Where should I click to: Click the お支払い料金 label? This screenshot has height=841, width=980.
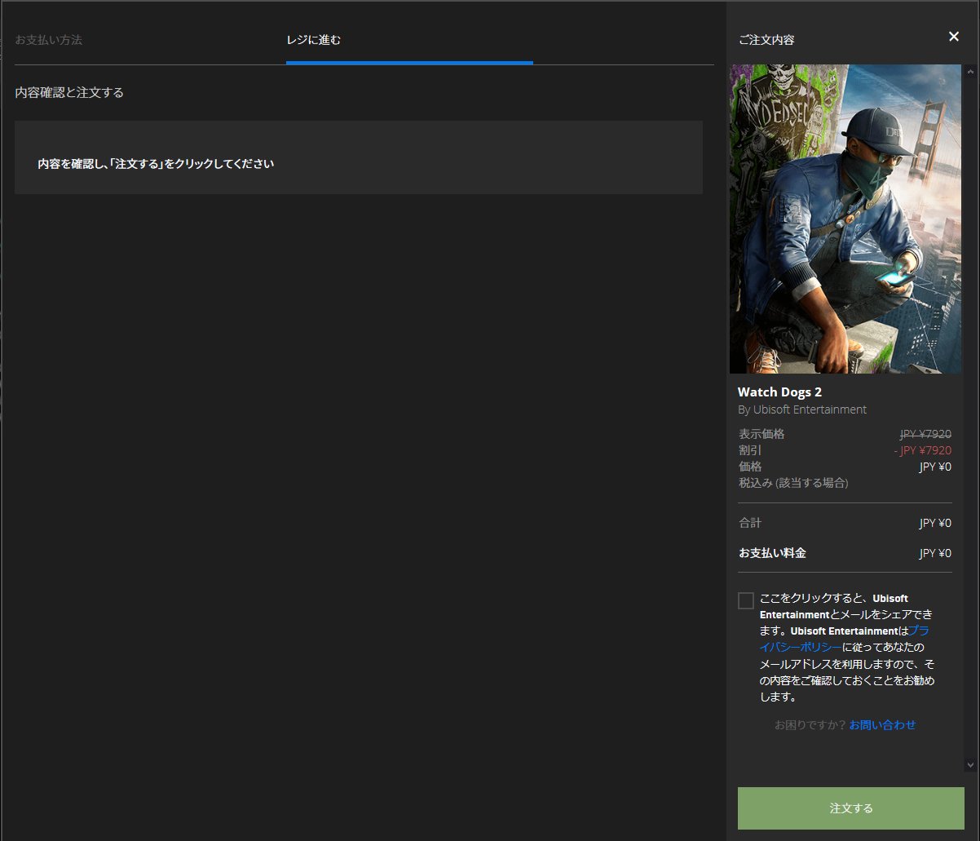coord(772,553)
